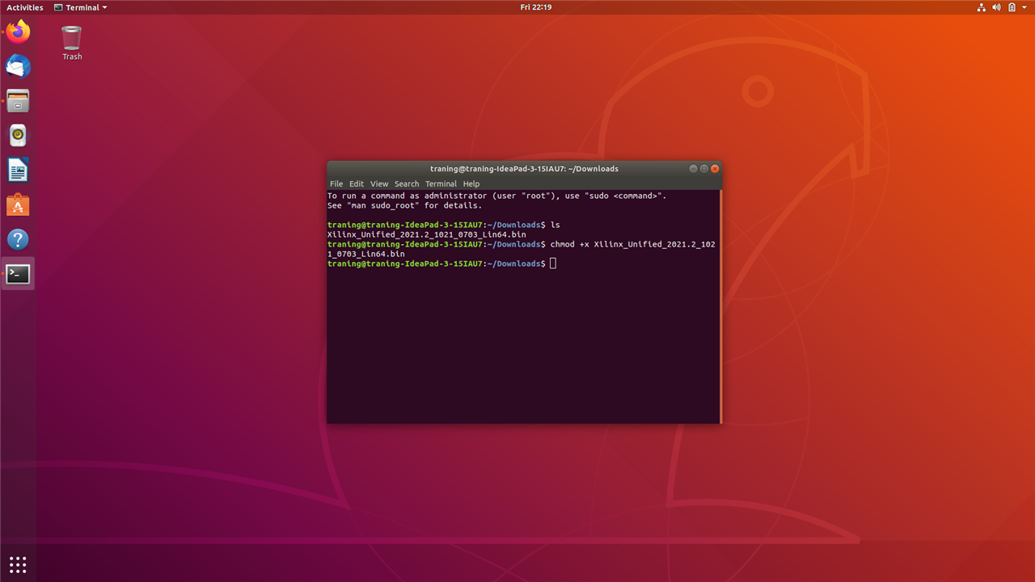Open the View menu in Terminal
Screen dimensions: 1035x582
(379, 183)
